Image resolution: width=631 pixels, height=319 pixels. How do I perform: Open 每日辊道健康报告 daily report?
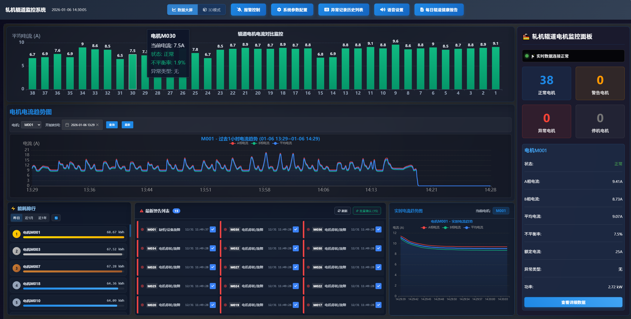pos(439,10)
